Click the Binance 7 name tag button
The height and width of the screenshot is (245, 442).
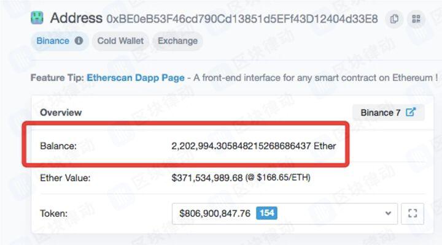[x=388, y=113]
